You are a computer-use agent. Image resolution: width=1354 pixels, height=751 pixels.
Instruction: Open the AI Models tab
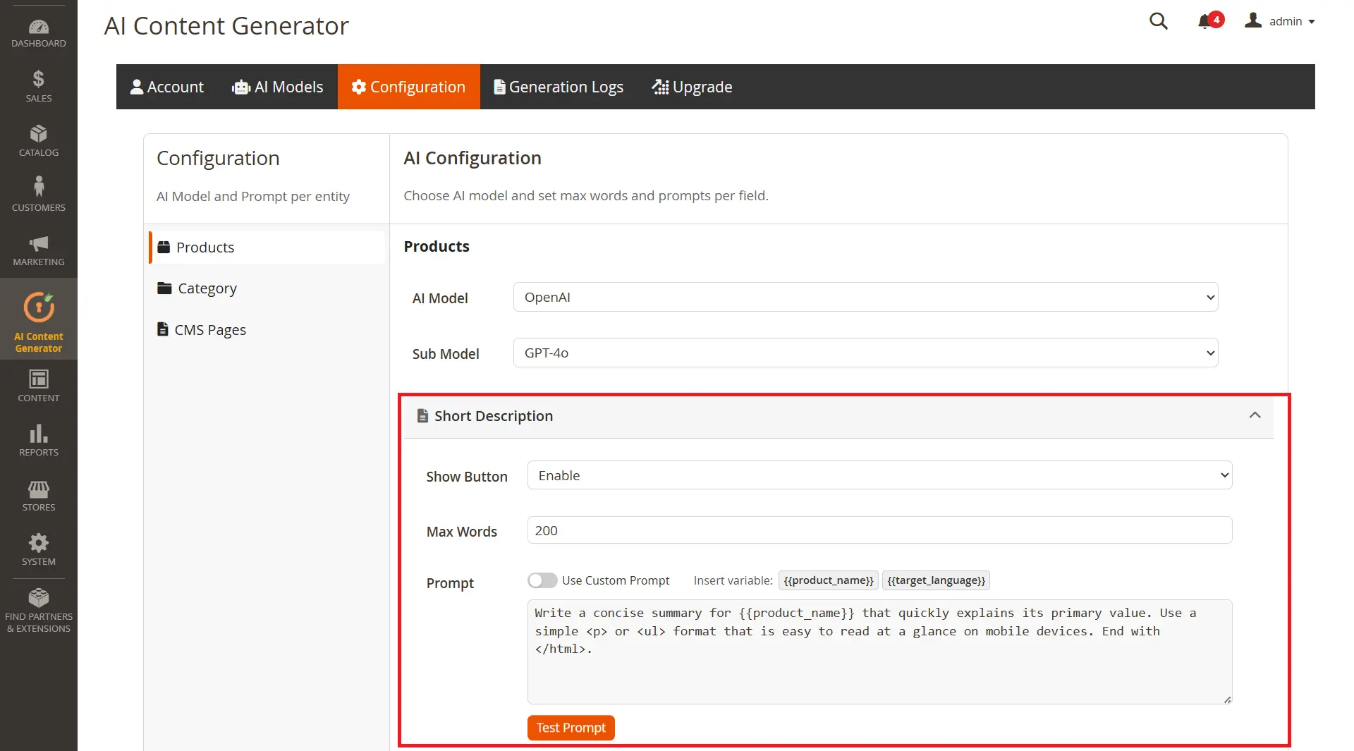(277, 86)
